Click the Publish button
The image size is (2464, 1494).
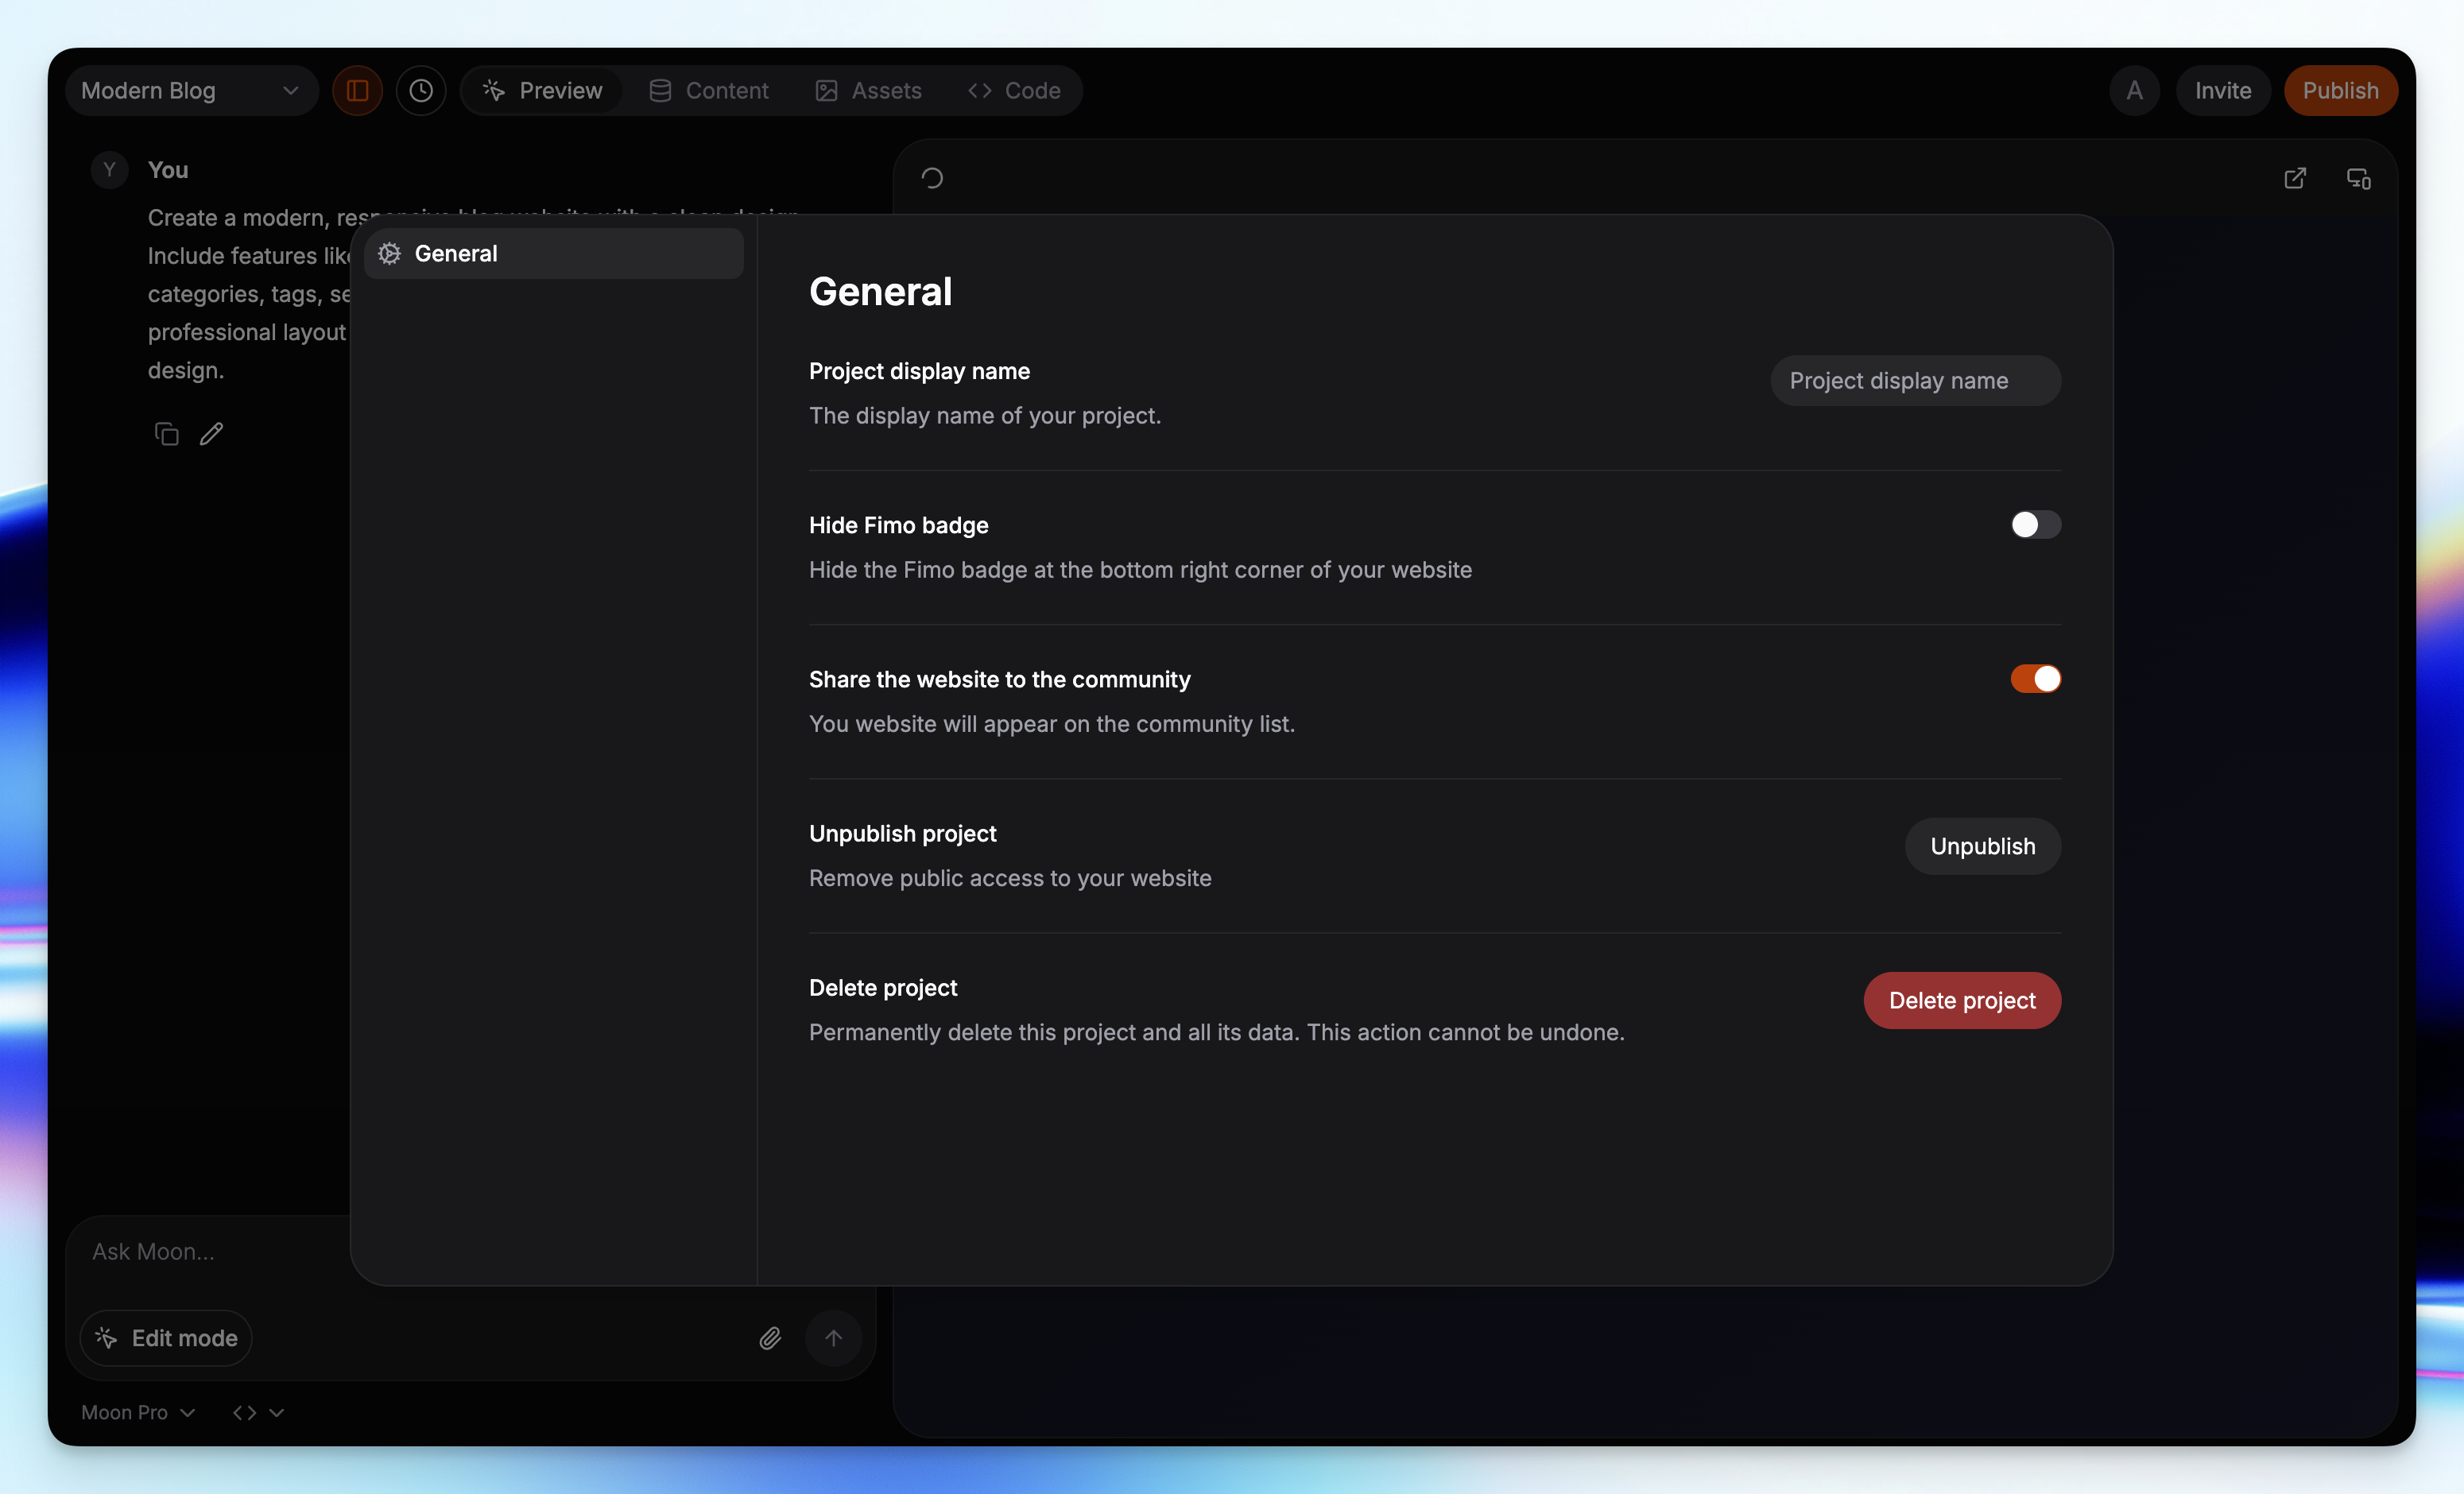coord(2341,90)
